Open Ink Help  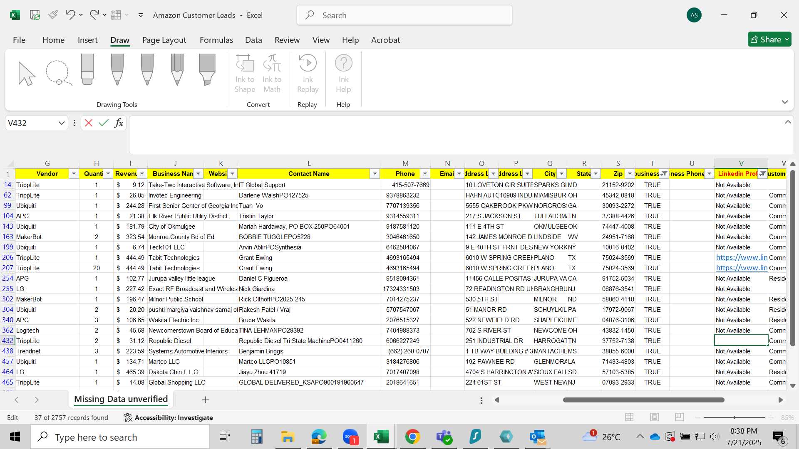pos(343,74)
